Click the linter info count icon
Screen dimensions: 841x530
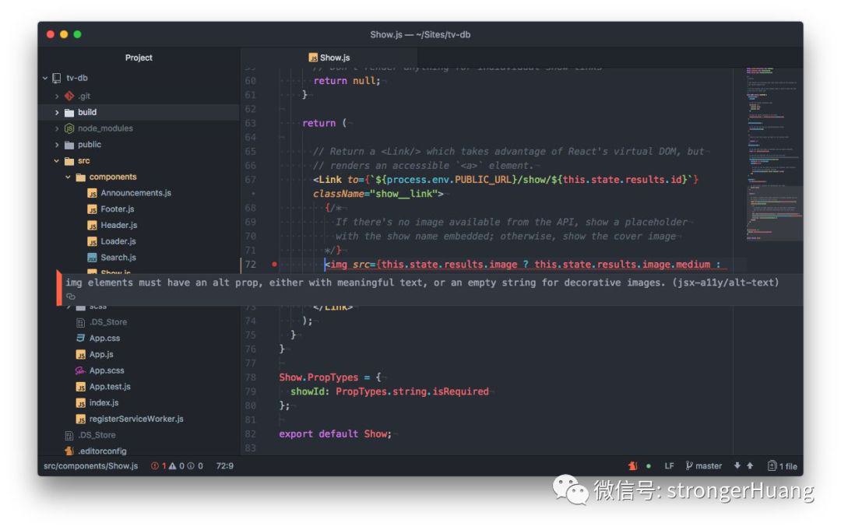click(x=191, y=465)
